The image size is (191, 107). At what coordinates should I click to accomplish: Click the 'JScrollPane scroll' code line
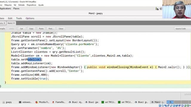click(x=47, y=37)
